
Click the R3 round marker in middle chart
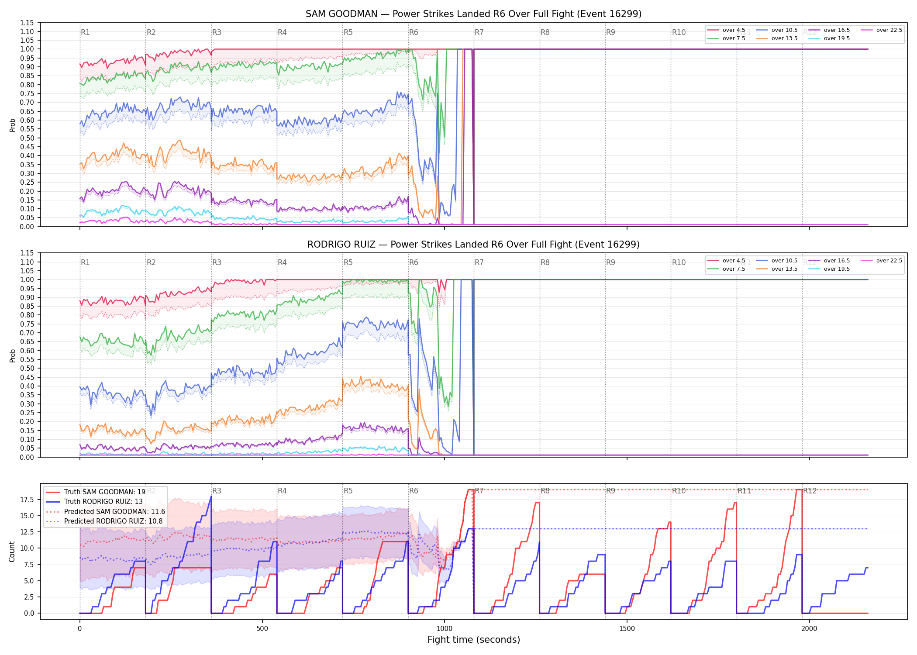coord(217,262)
